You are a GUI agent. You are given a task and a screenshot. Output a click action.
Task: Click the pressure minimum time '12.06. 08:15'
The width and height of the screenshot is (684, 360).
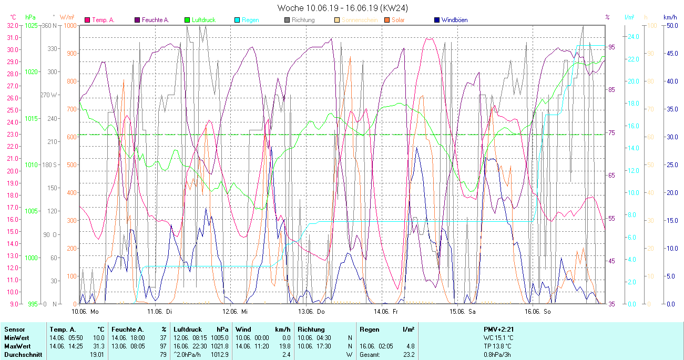coord(190,338)
